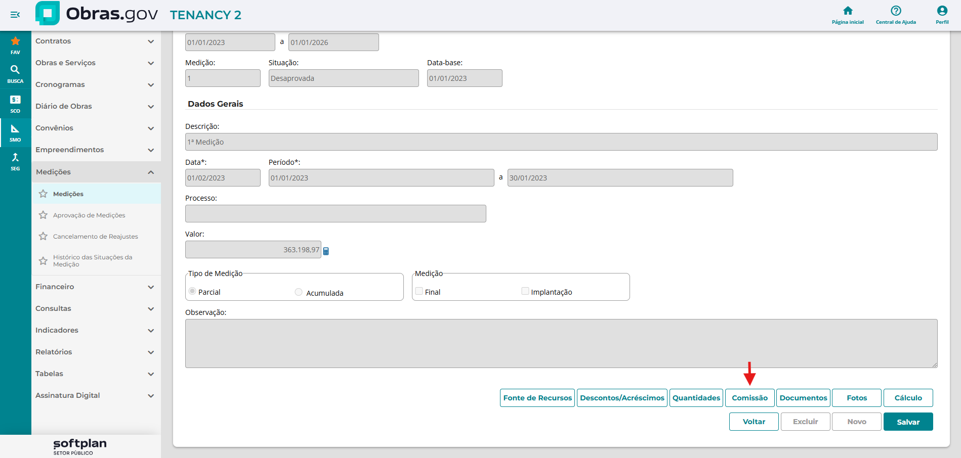Viewport: 961px width, 458px height.
Task: Click the BUSCA search icon
Action: pyautogui.click(x=15, y=73)
